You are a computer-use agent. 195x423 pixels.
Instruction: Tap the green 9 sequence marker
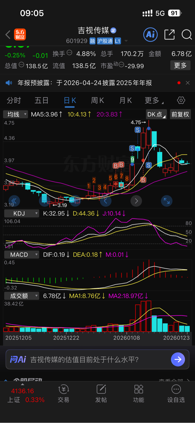tap(132, 159)
